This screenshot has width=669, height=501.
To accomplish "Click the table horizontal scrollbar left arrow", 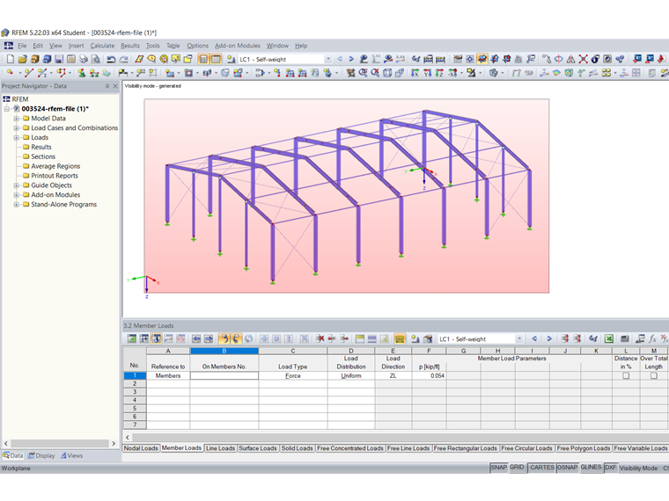I will tap(127, 437).
